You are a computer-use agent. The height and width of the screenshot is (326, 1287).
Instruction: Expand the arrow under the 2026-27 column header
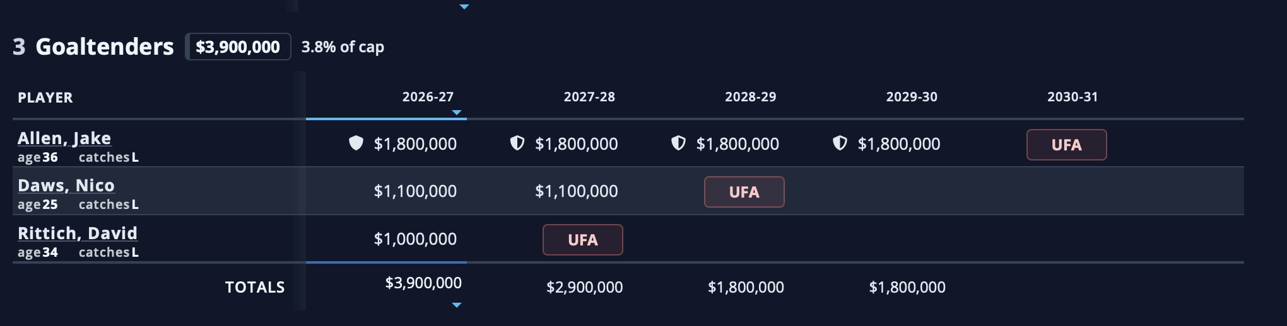point(457,113)
